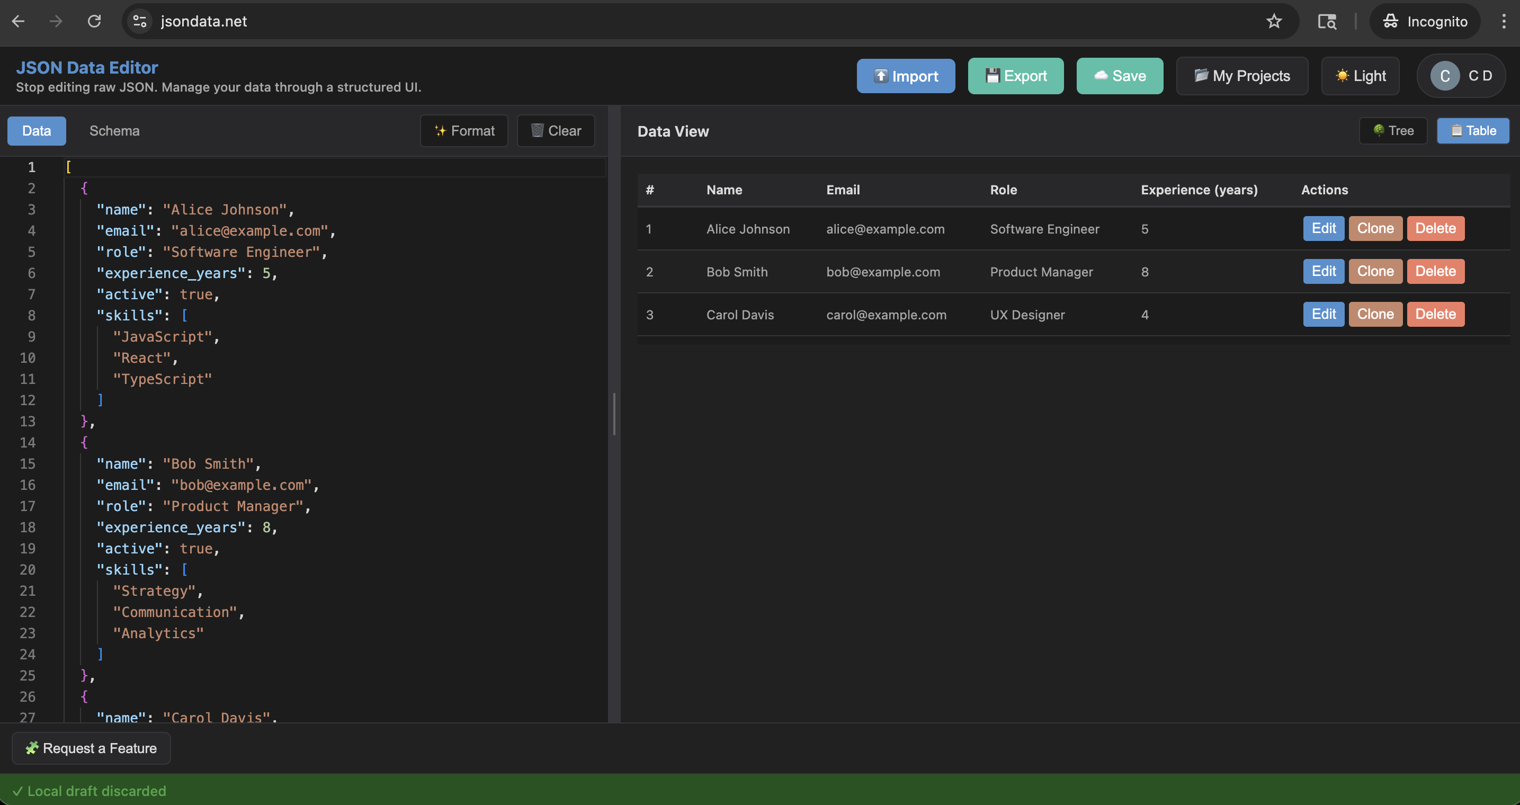The width and height of the screenshot is (1520, 805).
Task: Click Request a Feature
Action: tap(91, 748)
